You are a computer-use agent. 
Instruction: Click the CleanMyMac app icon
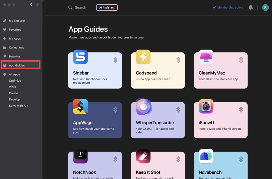(x=206, y=57)
